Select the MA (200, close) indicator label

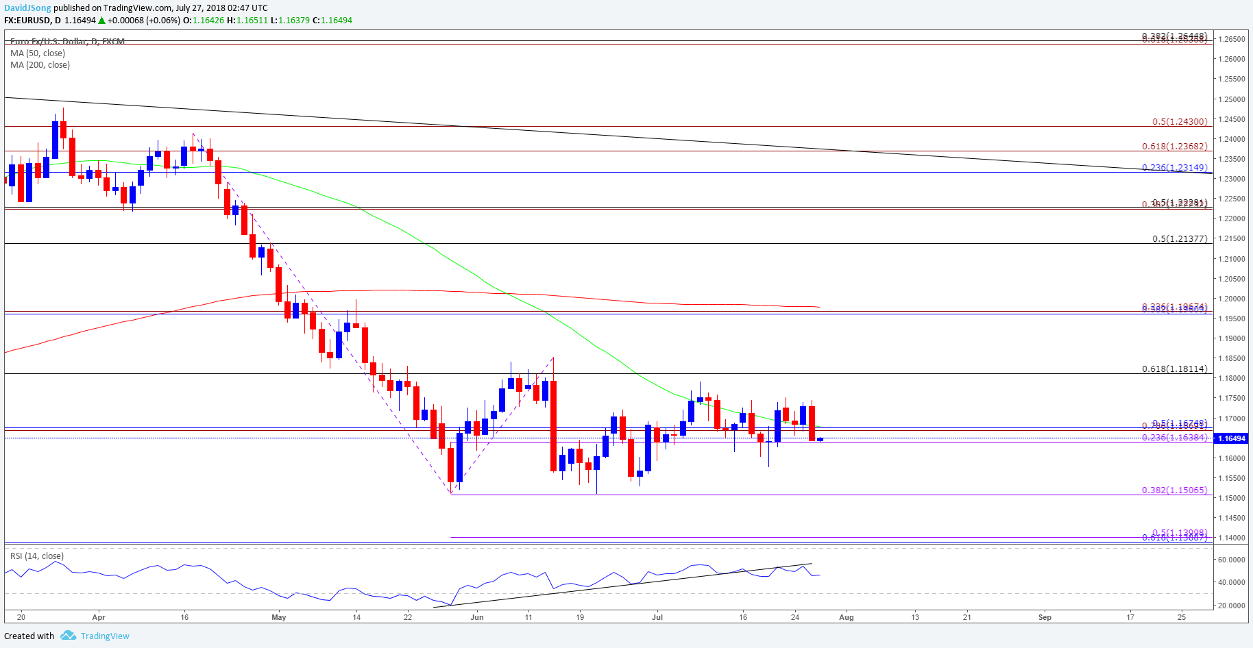tap(40, 65)
